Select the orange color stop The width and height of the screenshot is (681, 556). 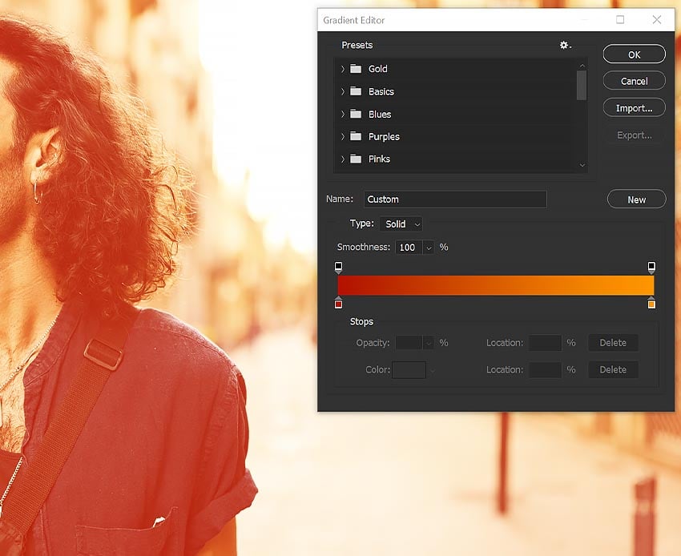[651, 303]
